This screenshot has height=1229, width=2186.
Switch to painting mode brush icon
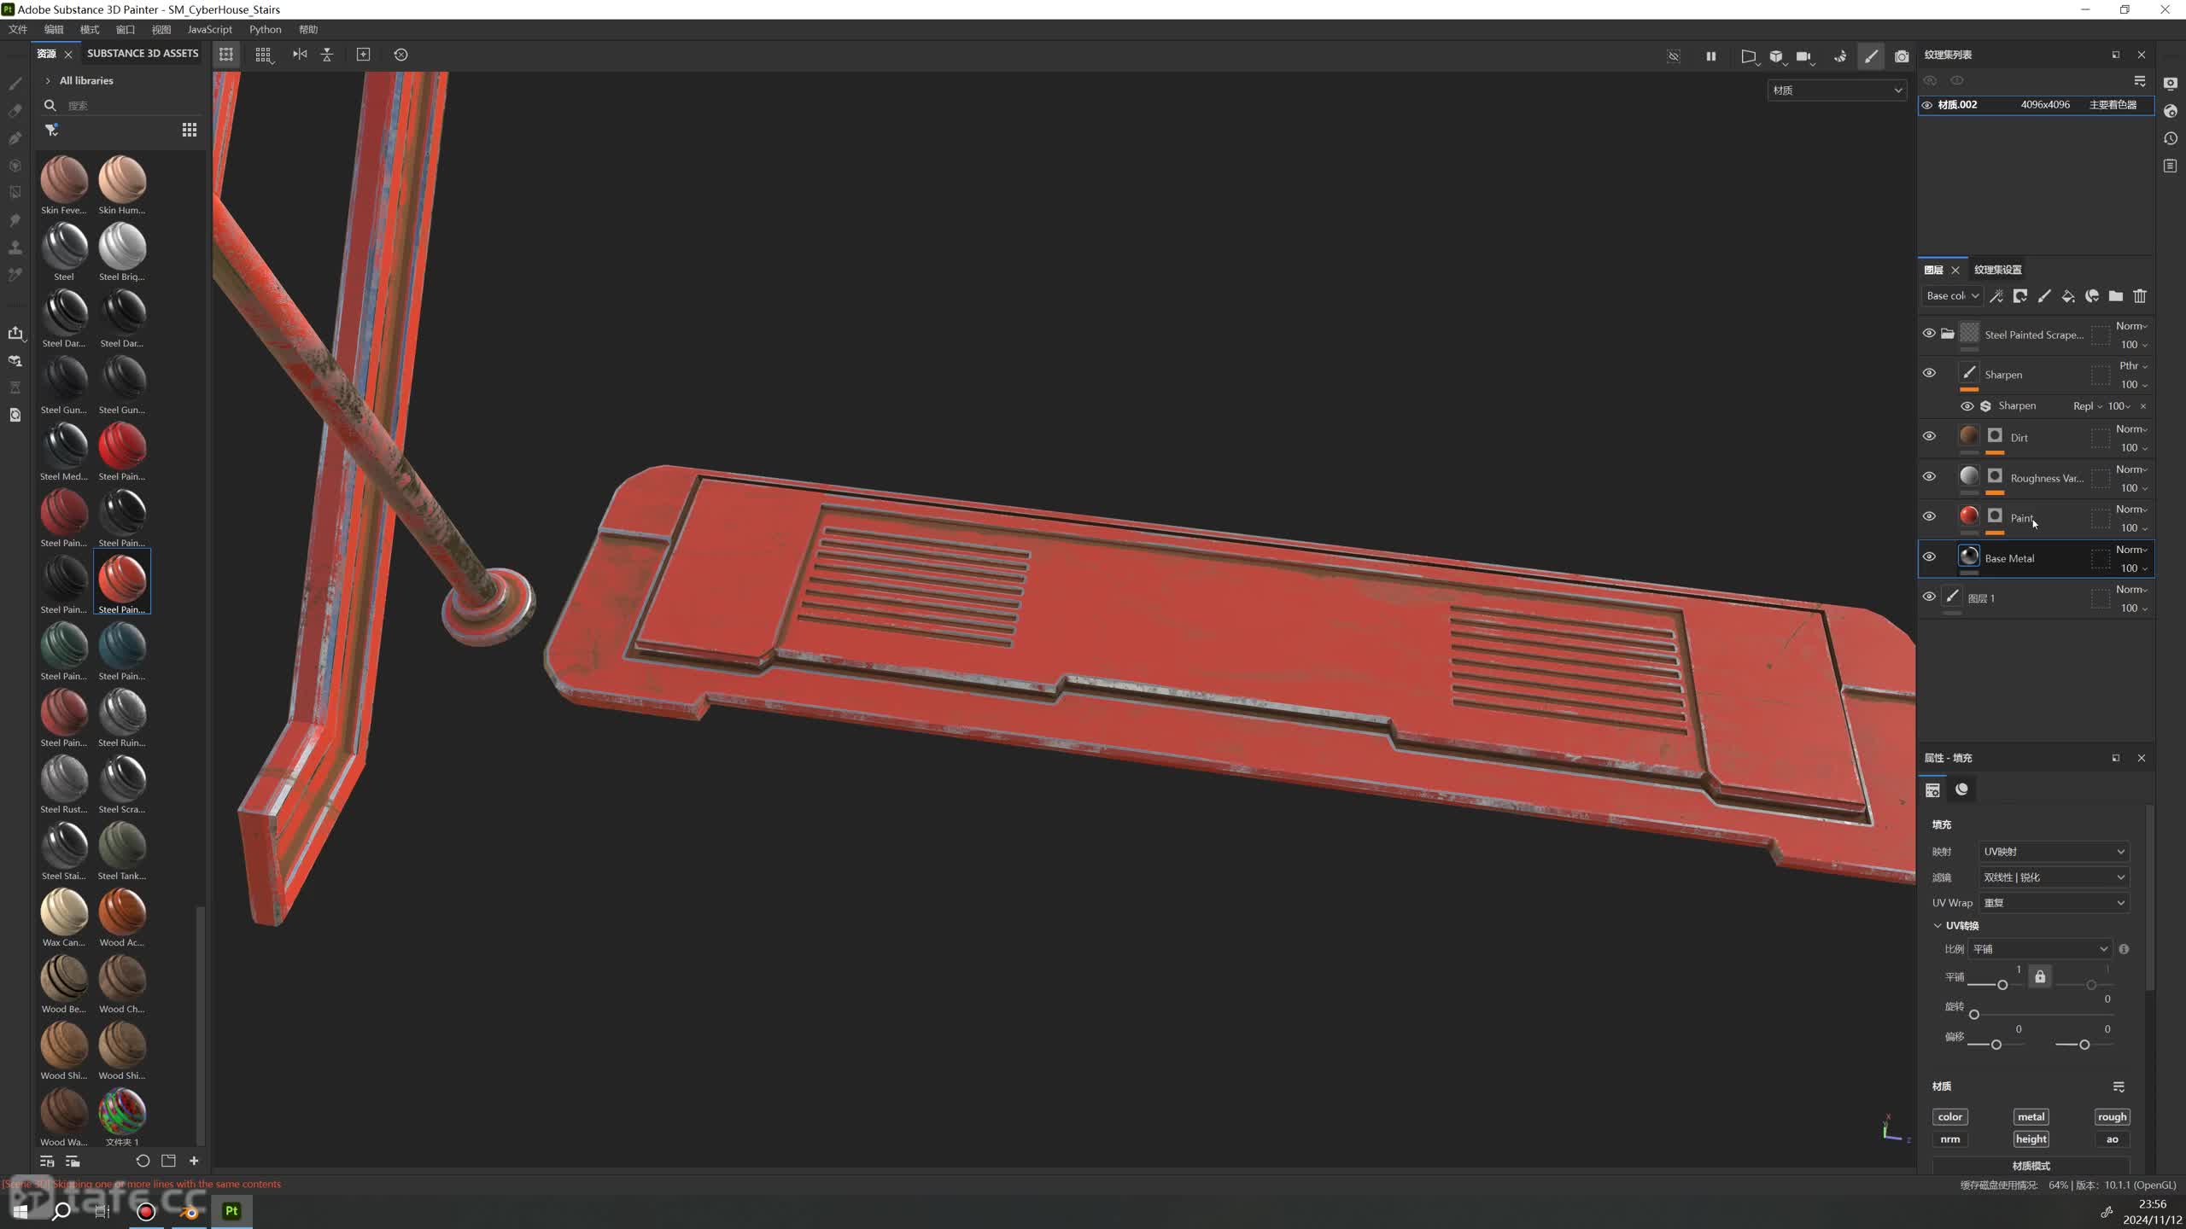[x=1871, y=56]
